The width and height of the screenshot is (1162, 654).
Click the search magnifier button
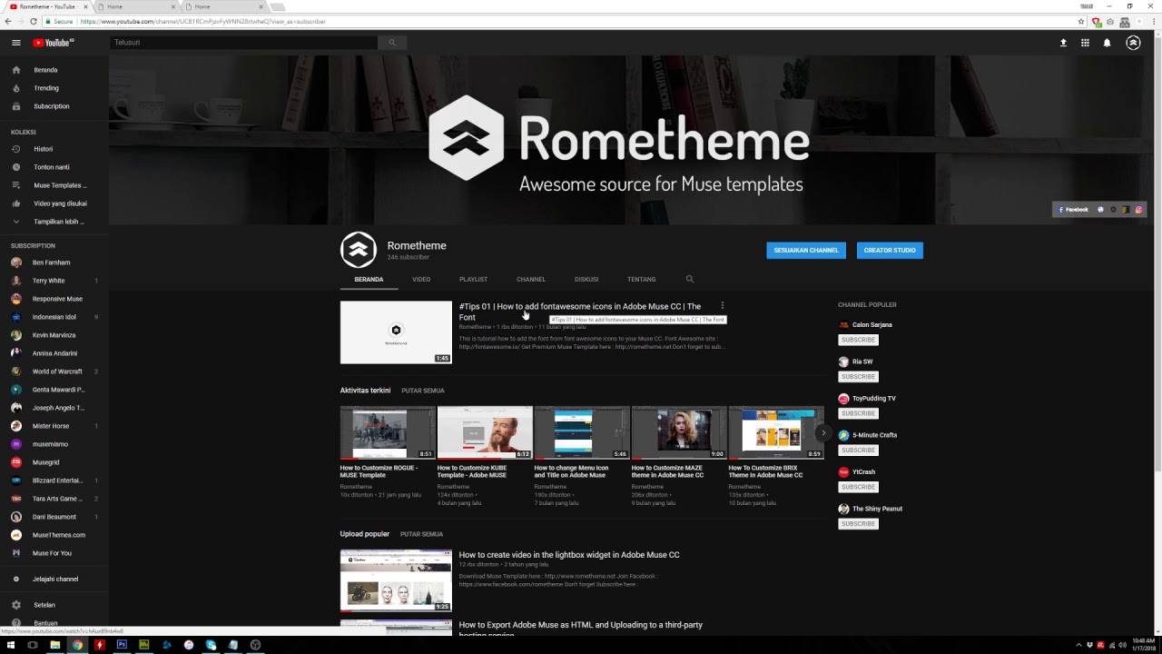tap(392, 43)
